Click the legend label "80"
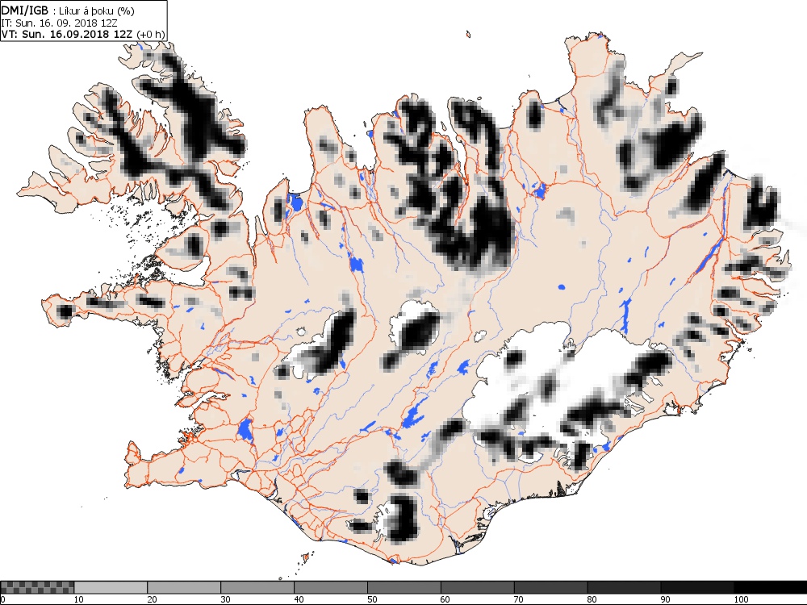The image size is (807, 605). (592, 599)
